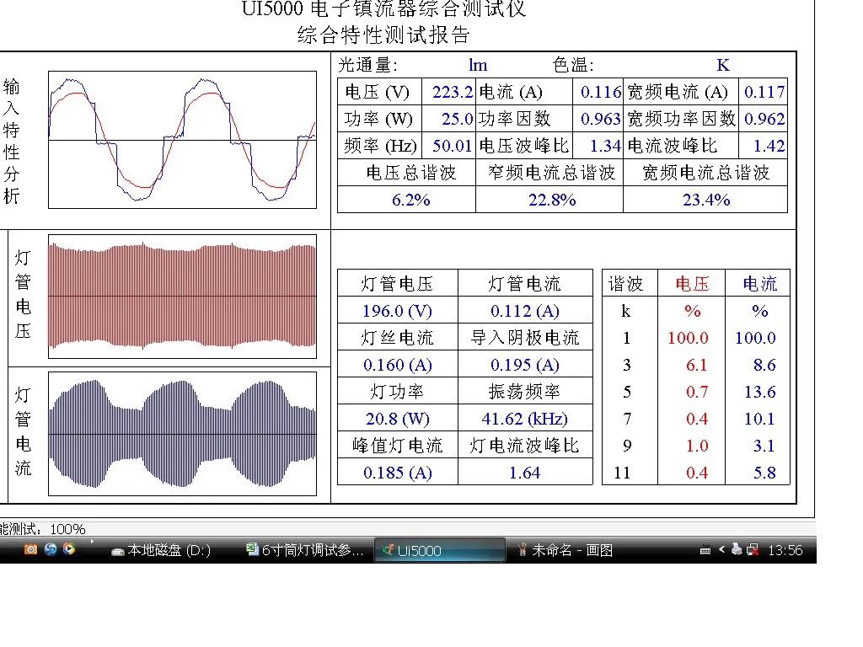Select 5th harmonic voltage value 0.7

click(x=697, y=393)
